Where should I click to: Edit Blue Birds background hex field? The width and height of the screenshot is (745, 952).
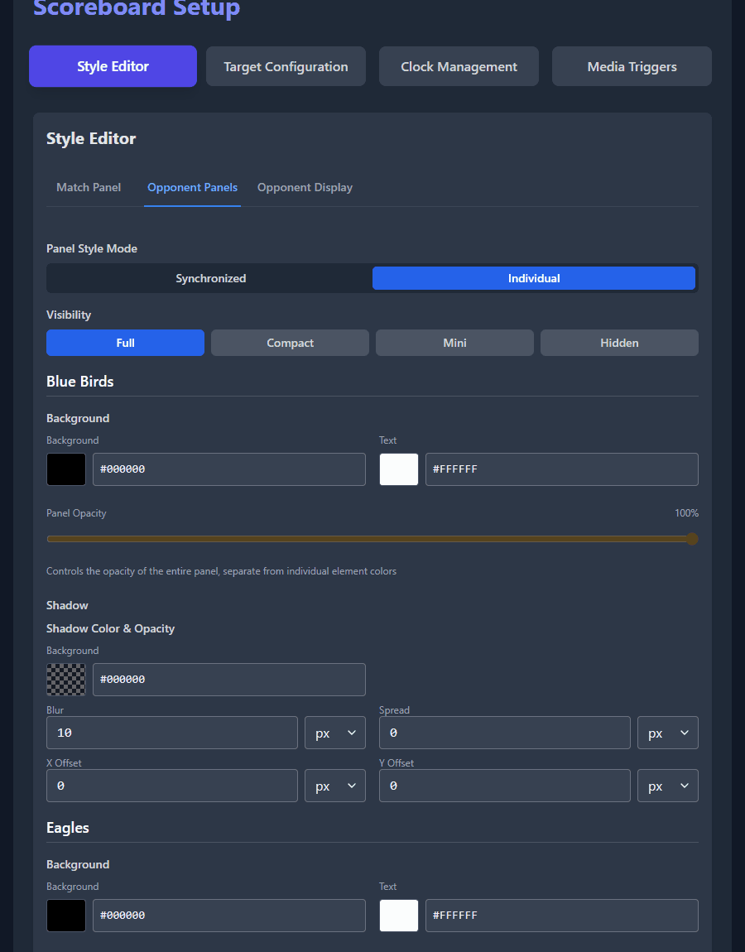pos(229,469)
